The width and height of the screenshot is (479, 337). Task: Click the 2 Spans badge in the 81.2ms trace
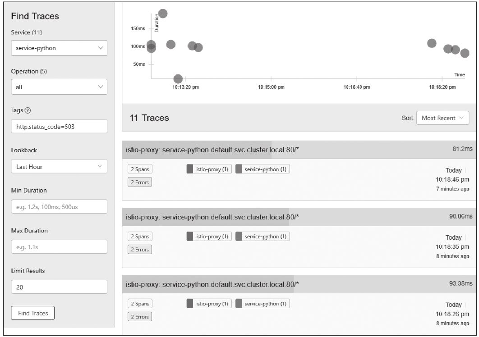pos(140,169)
